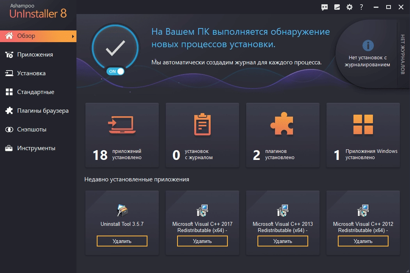This screenshot has width=410, height=273.
Task: Click the Uninstall Tool 3.5.7 name
Action: pyautogui.click(x=122, y=224)
